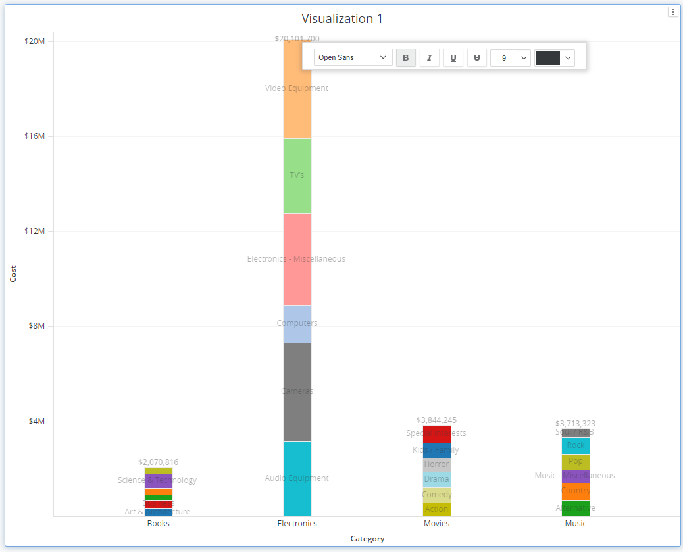683x552 pixels.
Task: Click the Books category axis label
Action: [158, 524]
